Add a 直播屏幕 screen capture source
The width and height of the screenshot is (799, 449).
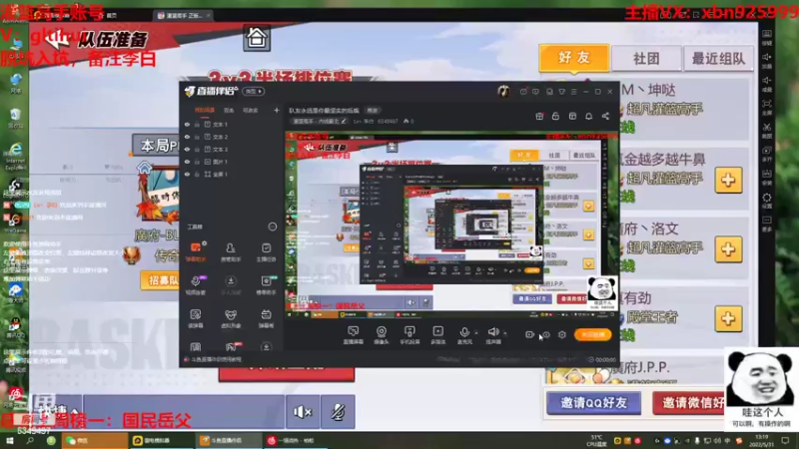point(354,335)
